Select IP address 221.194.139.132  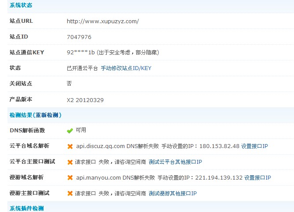click(219, 177)
